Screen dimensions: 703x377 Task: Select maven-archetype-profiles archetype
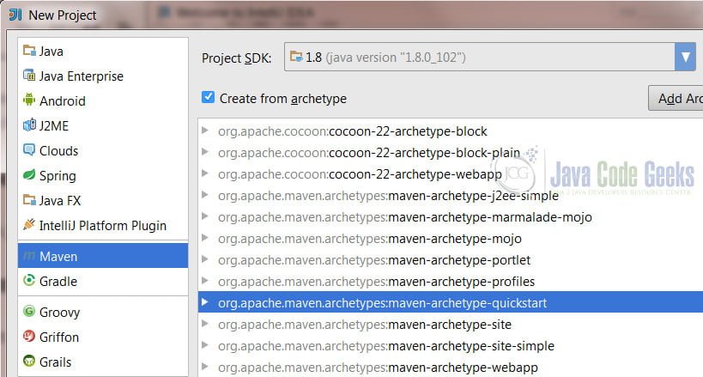377,282
